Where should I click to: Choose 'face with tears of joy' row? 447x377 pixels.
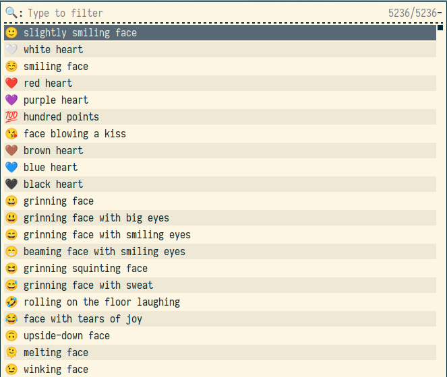point(83,319)
